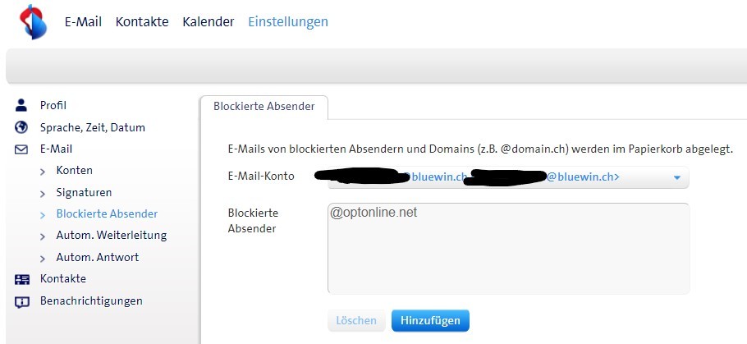Switch to Kontakte in the top navigation

coord(142,22)
